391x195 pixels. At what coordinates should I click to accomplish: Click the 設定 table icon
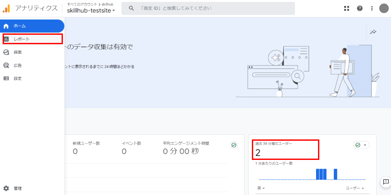[x=6, y=78]
